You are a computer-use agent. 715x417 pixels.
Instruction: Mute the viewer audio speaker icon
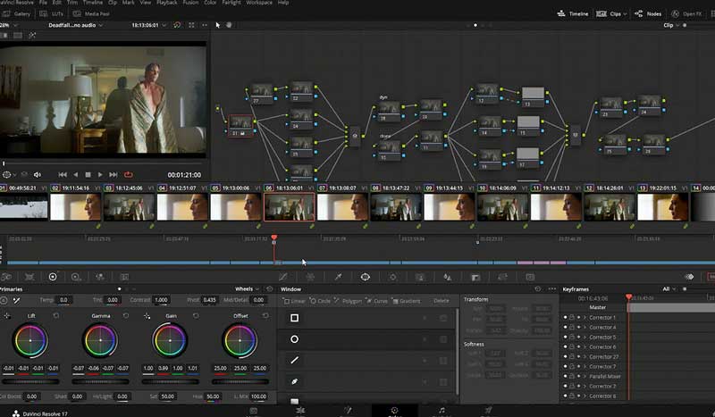pyautogui.click(x=38, y=174)
